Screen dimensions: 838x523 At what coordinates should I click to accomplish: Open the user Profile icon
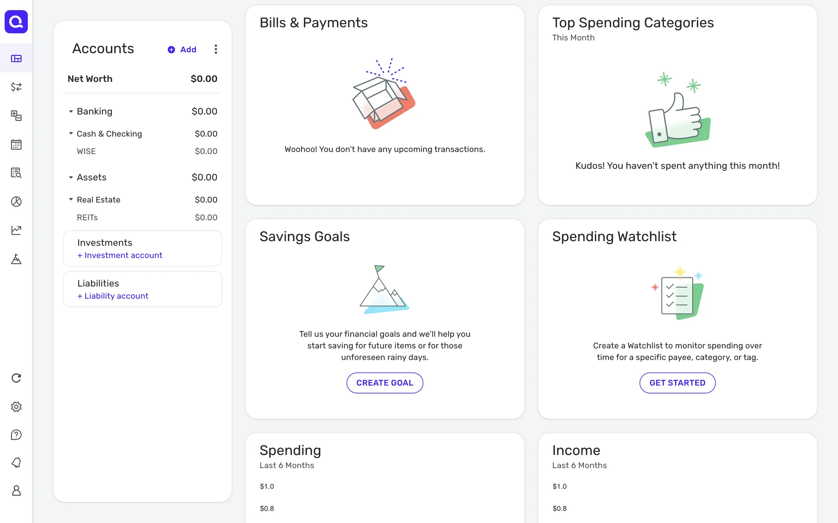(16, 491)
